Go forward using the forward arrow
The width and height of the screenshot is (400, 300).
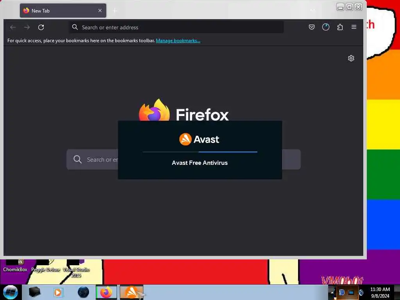pyautogui.click(x=27, y=27)
